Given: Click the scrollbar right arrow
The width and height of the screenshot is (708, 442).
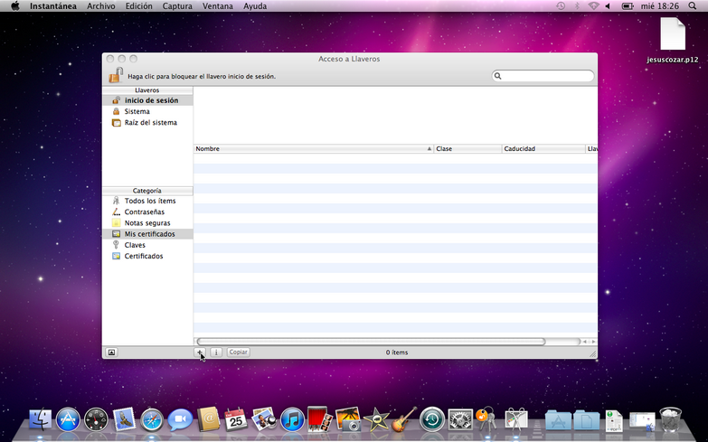Looking at the screenshot, I should point(593,342).
